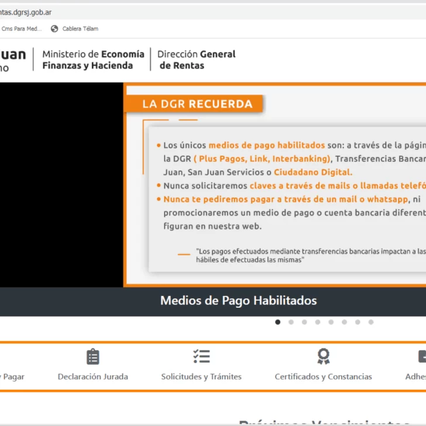The image size is (426, 426).
Task: Open the Pagar menu item
Action: pos(12,377)
